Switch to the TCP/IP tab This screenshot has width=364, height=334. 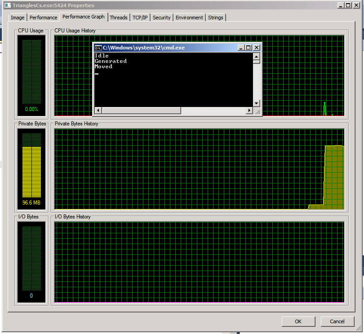point(140,18)
